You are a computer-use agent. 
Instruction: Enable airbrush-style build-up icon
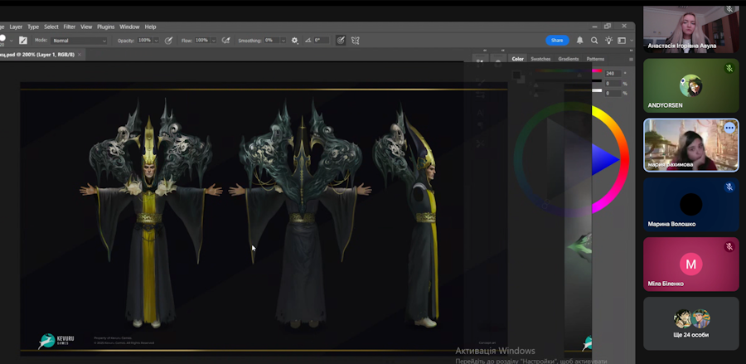pyautogui.click(x=225, y=40)
